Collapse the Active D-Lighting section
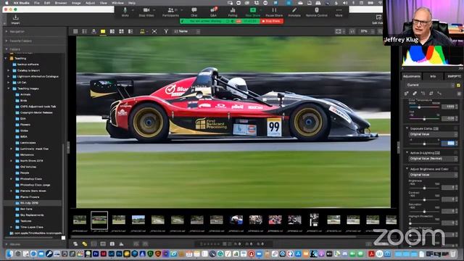This screenshot has height=261, width=464. click(407, 153)
